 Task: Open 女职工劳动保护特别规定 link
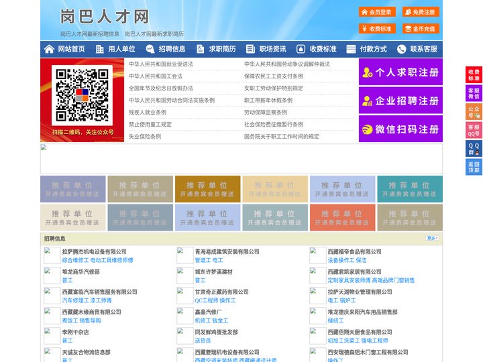tap(274, 88)
